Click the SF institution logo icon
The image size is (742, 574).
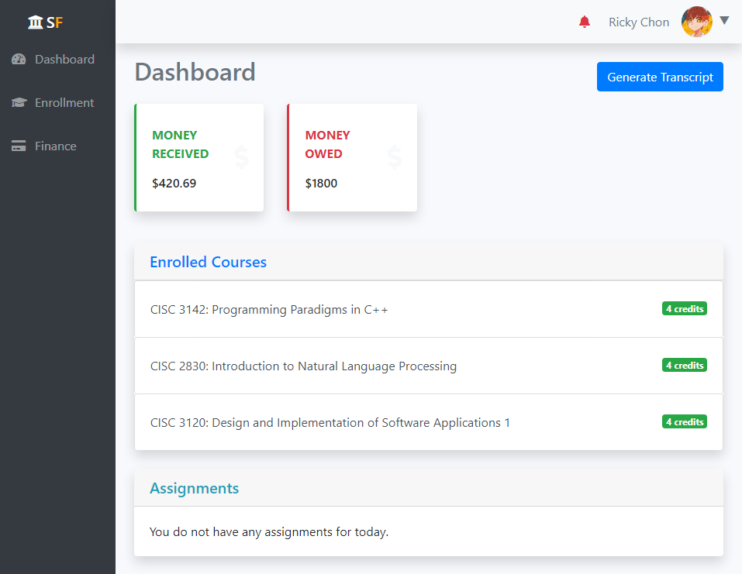click(36, 22)
